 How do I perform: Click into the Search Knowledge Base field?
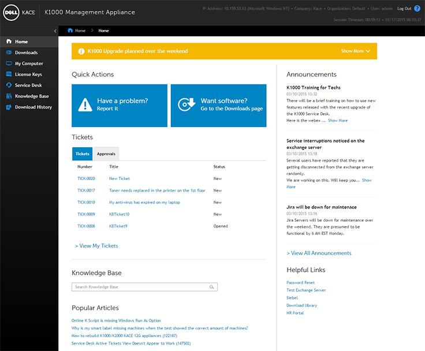click(144, 287)
